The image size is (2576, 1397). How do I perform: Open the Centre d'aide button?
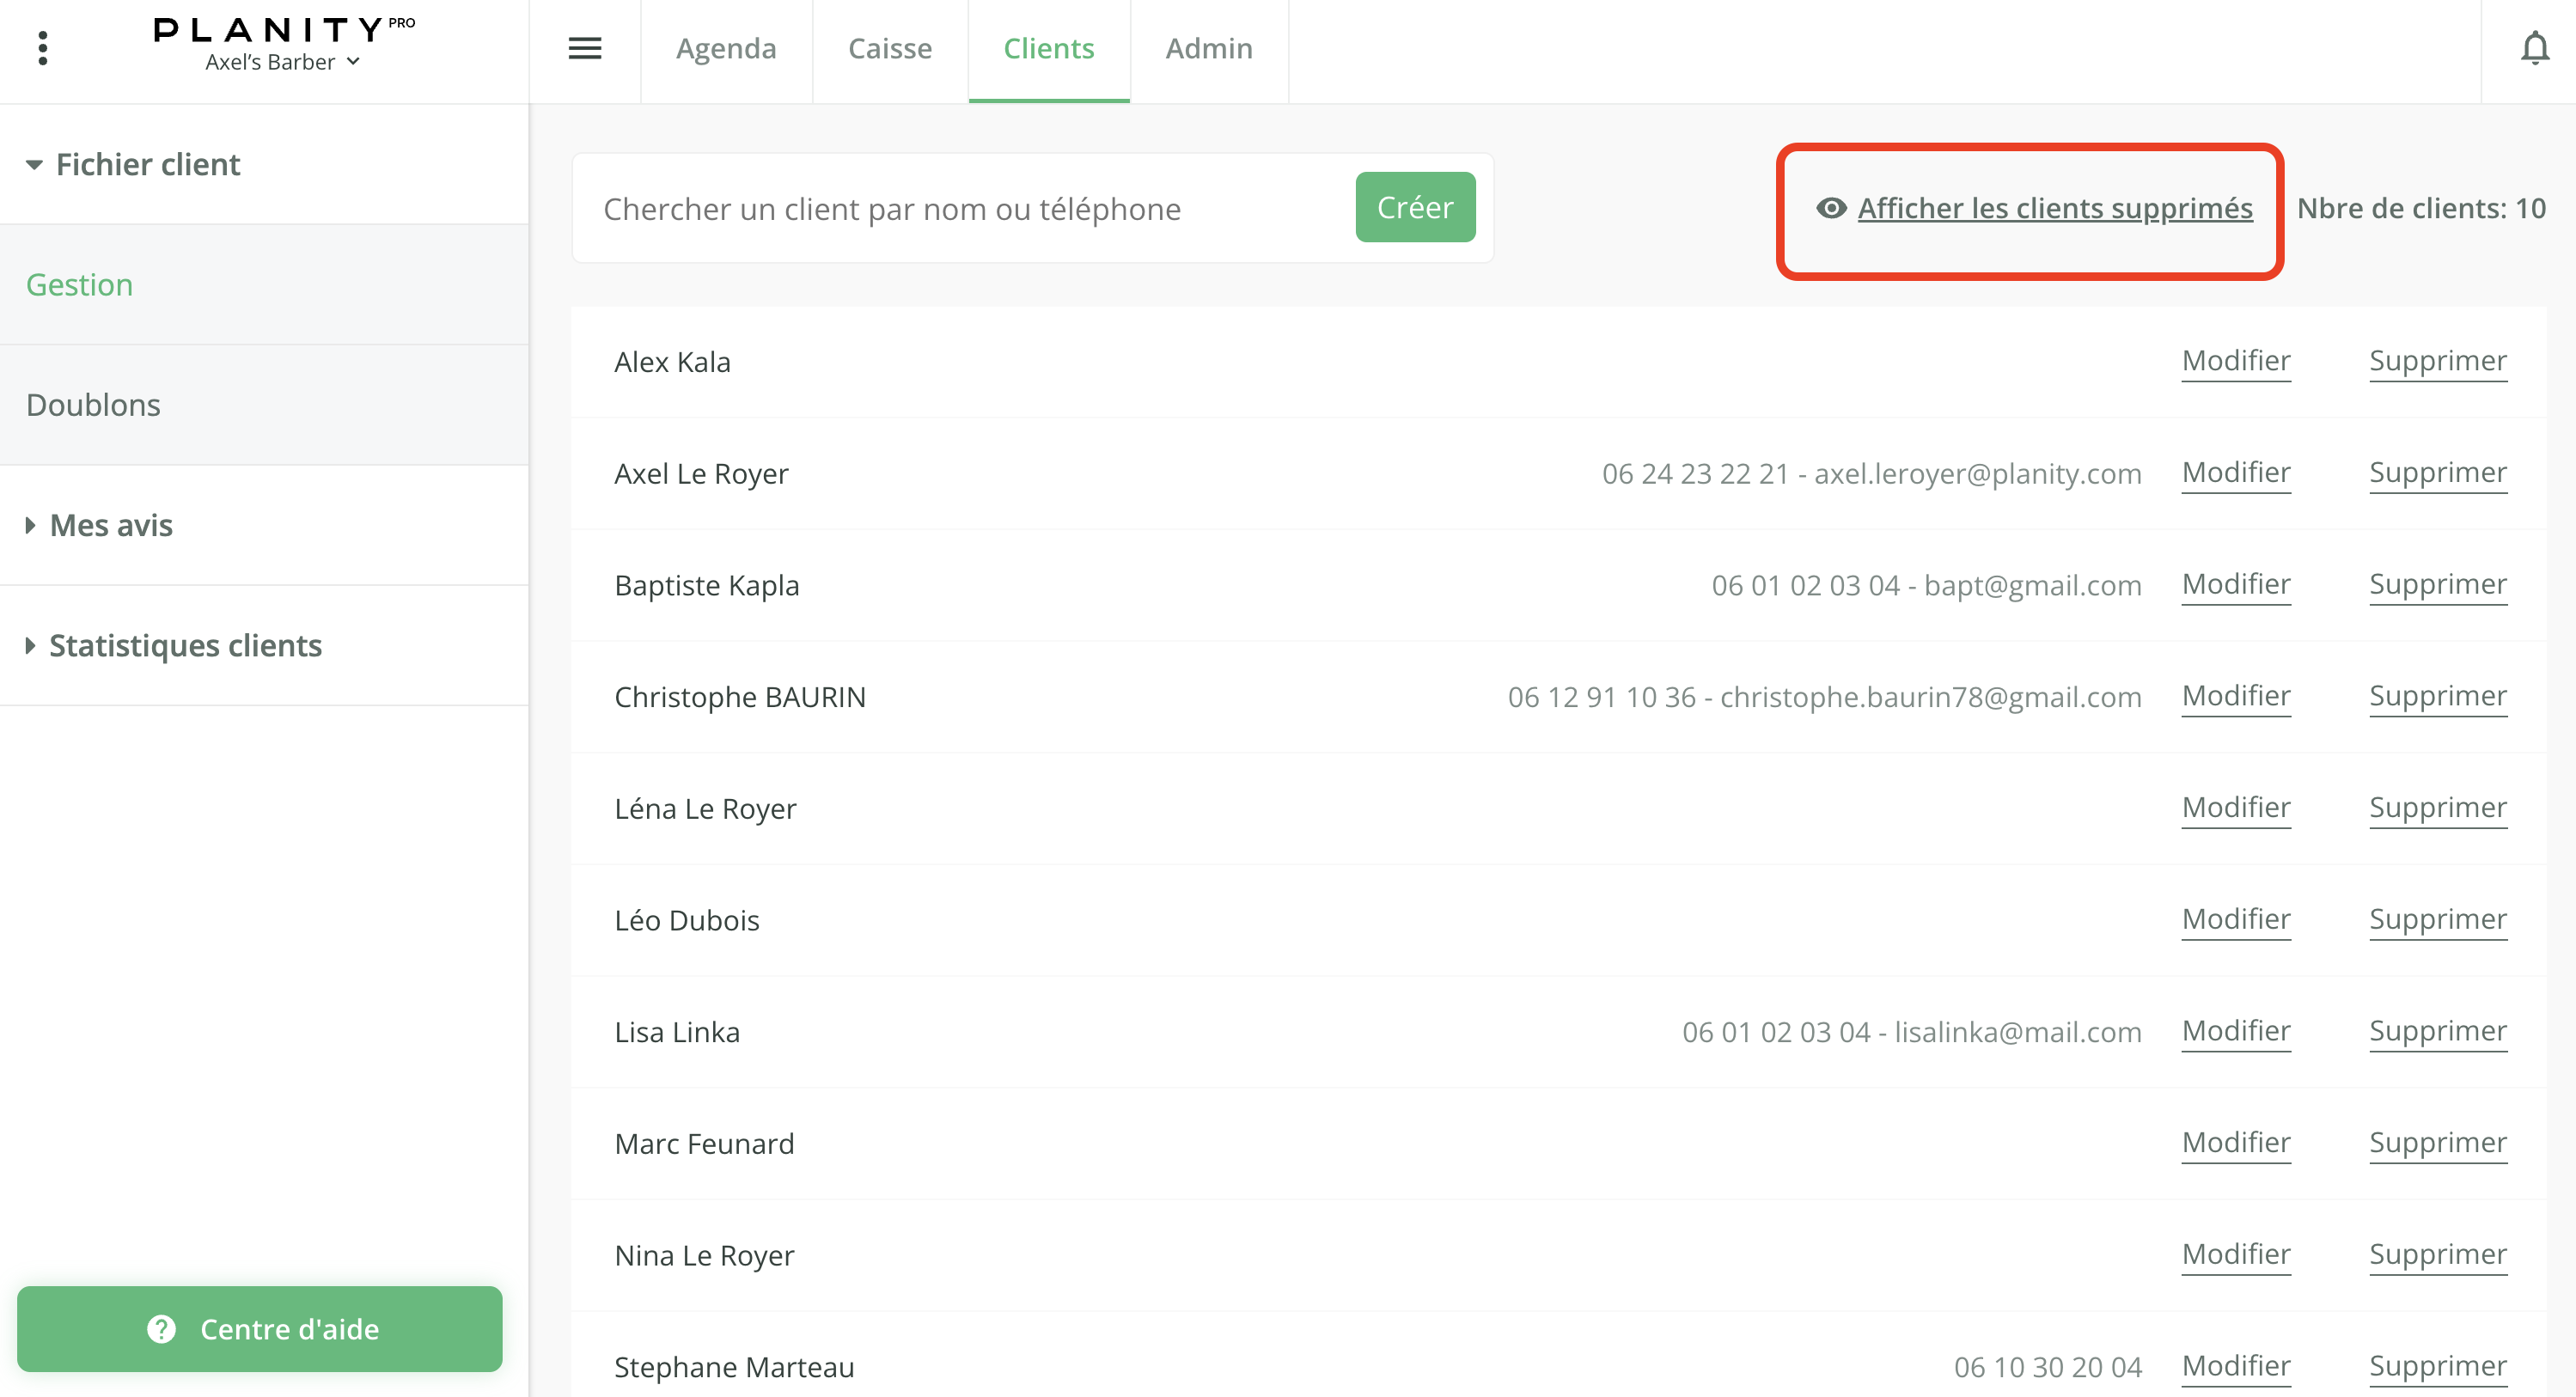[x=260, y=1329]
